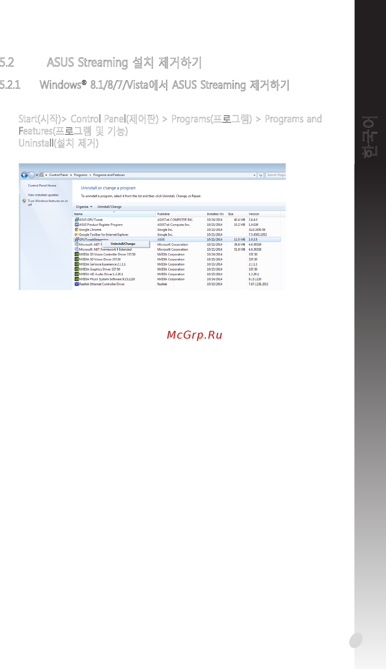Screen dimensions: 386x669
Task: Sort list by Publisher column header
Action: pos(181,214)
